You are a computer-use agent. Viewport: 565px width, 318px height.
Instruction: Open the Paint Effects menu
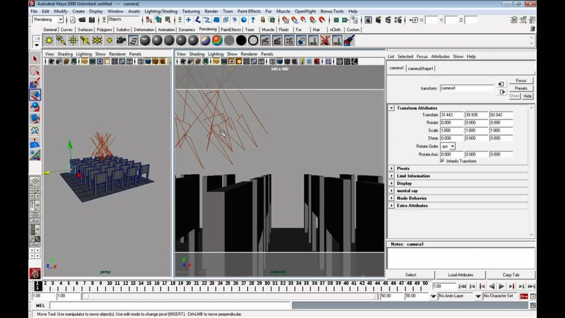pyautogui.click(x=249, y=11)
